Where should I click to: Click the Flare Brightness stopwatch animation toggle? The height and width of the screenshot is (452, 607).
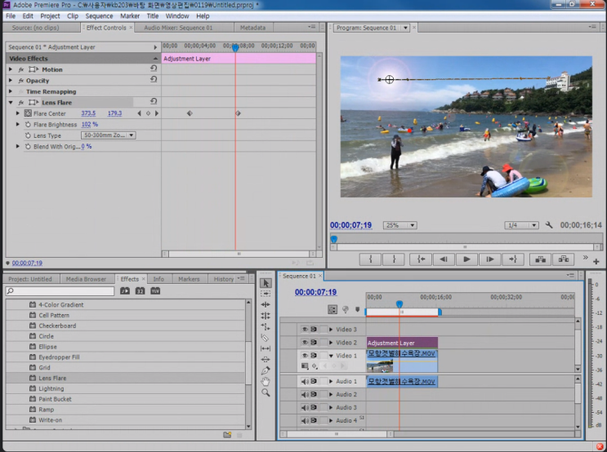28,125
